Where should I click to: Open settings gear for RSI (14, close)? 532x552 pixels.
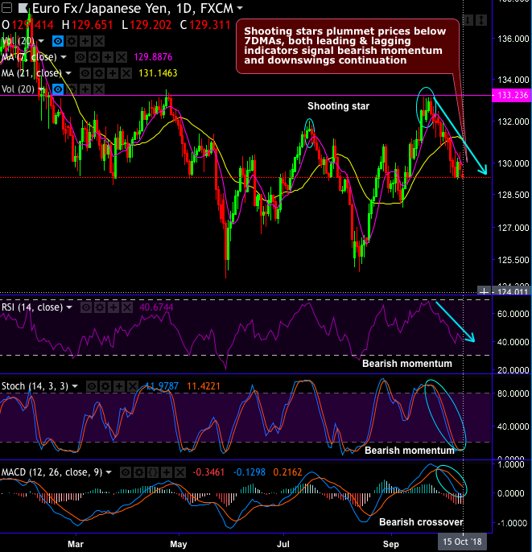click(x=100, y=307)
